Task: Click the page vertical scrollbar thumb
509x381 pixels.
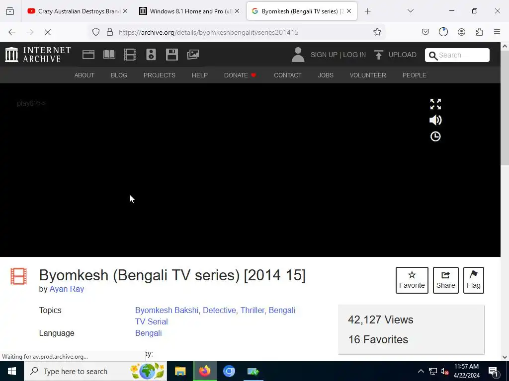Action: (505, 109)
